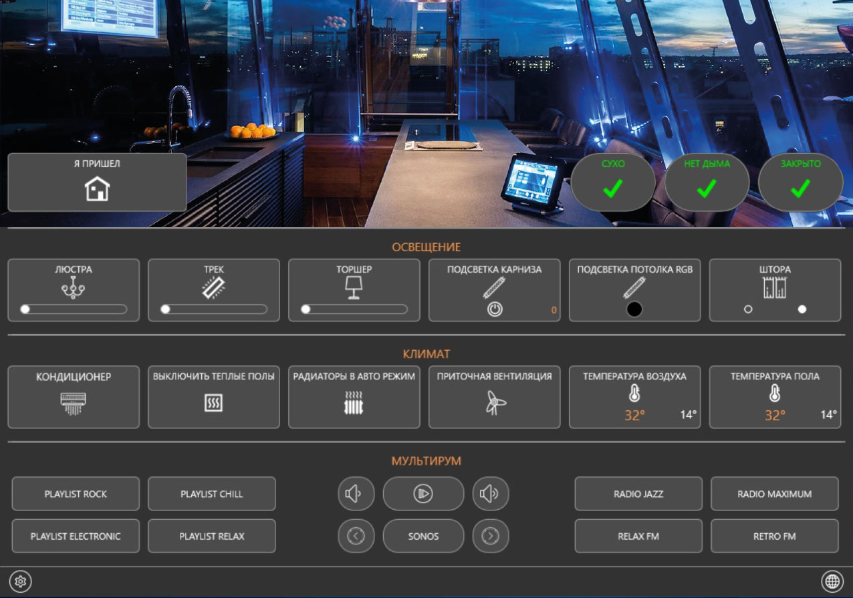The height and width of the screenshot is (598, 853).
Task: Tune in to RADIO JAZZ
Action: click(638, 494)
